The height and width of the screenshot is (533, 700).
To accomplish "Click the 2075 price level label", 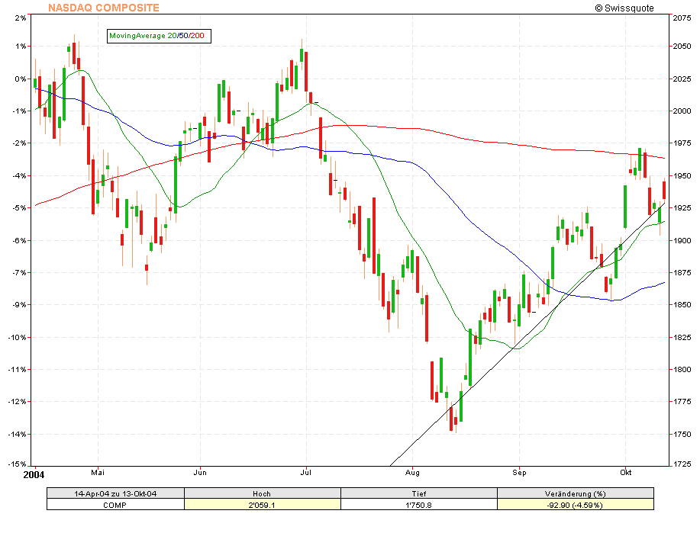I will (682, 18).
